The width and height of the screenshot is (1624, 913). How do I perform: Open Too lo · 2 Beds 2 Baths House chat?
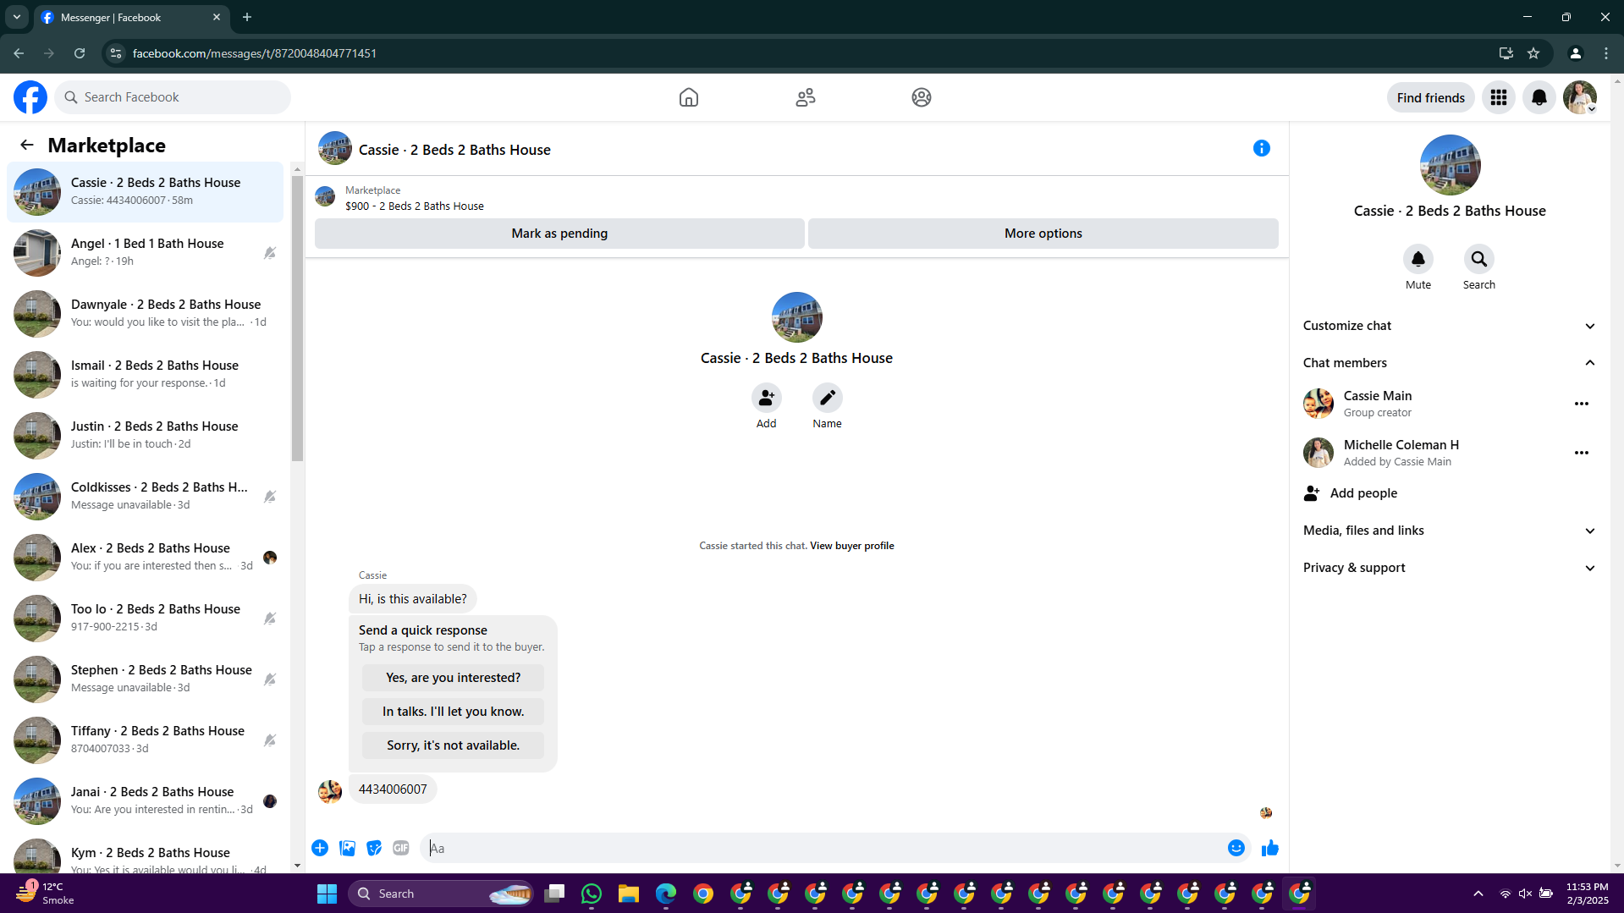pos(145,619)
